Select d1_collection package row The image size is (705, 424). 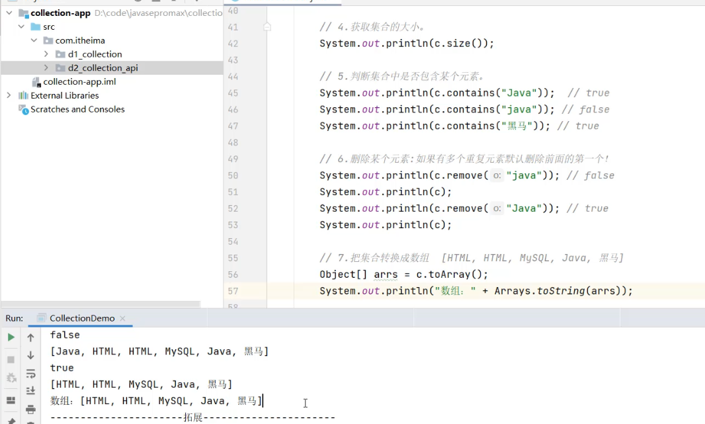(112, 54)
